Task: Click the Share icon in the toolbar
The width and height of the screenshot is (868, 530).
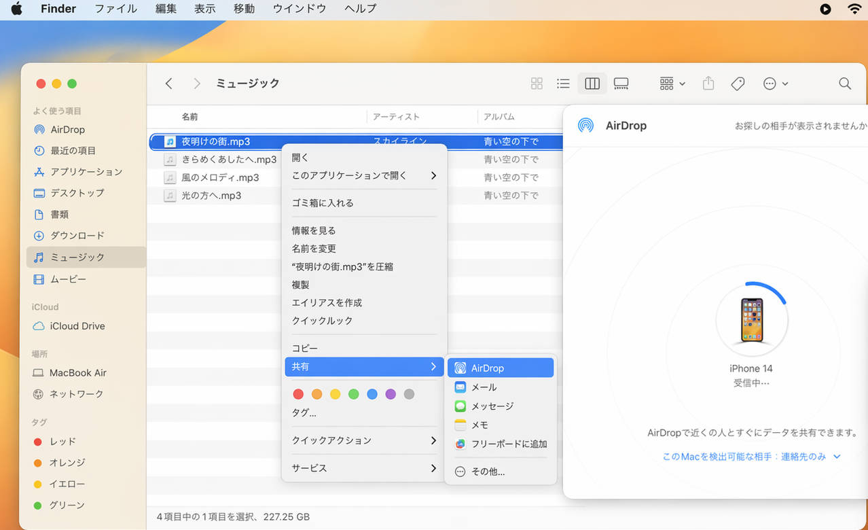Action: (x=708, y=83)
